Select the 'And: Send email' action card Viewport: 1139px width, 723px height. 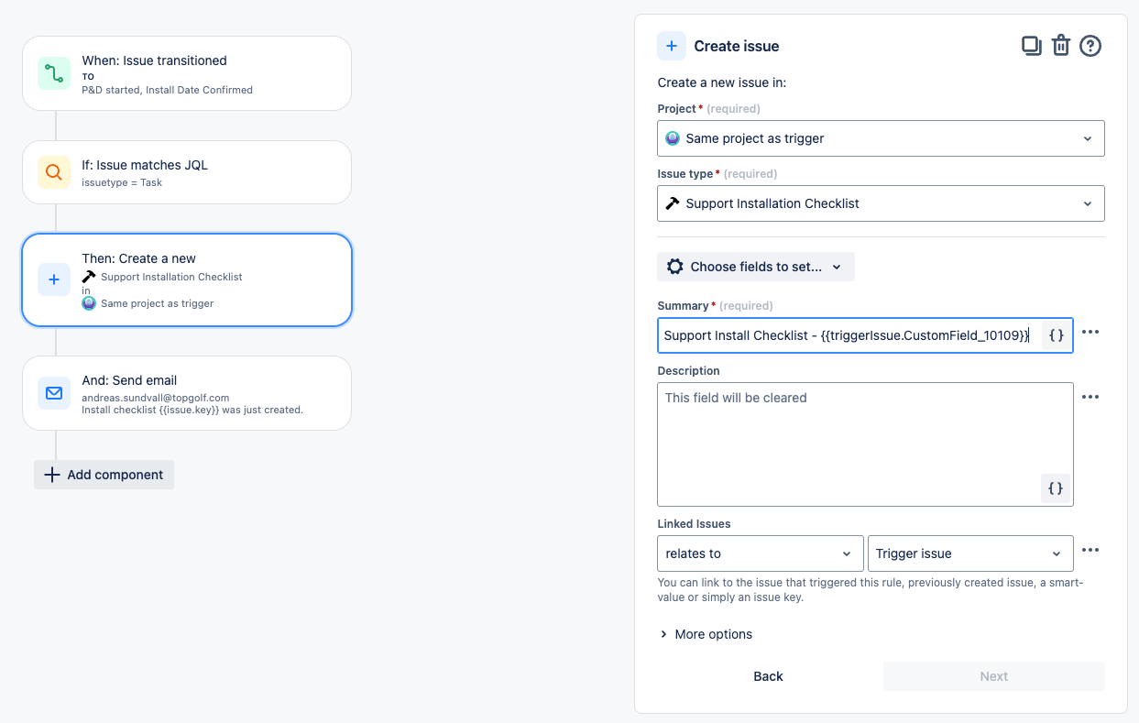point(187,393)
